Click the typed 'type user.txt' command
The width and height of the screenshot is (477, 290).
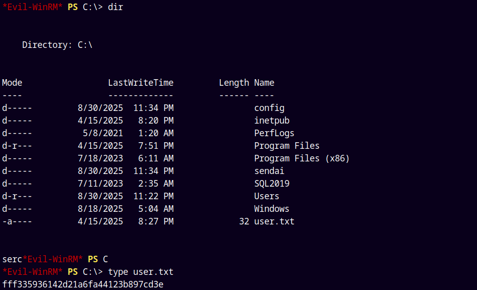pos(141,272)
